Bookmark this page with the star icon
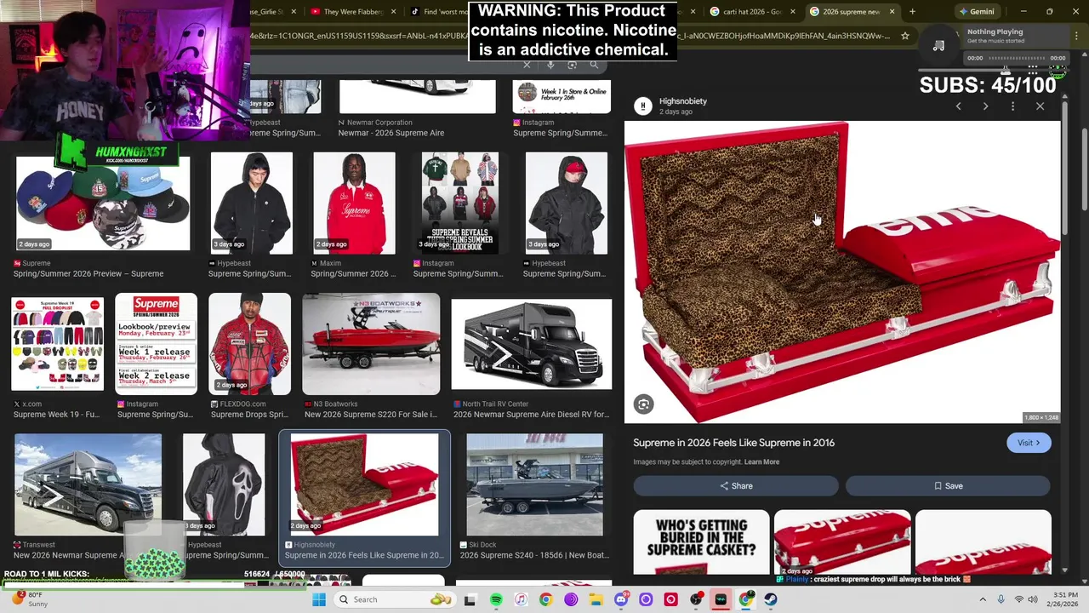Viewport: 1089px width, 613px height. pos(905,36)
